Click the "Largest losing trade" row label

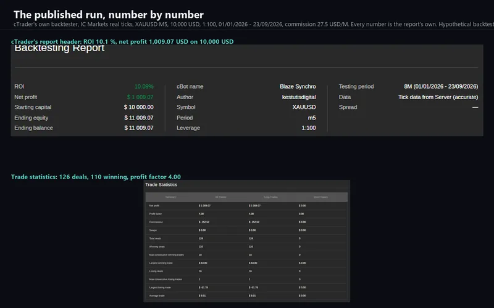tap(160, 287)
